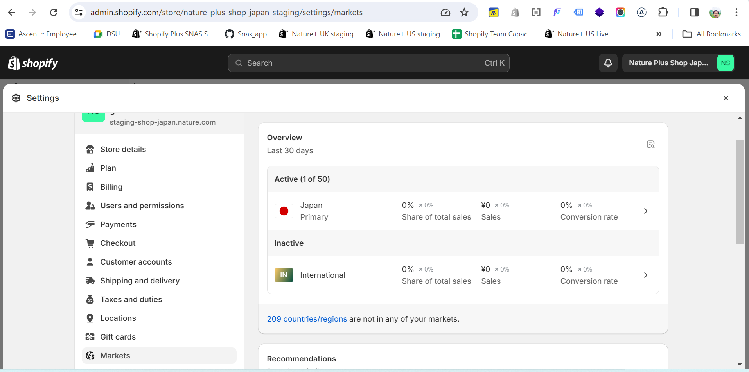Viewport: 749px width, 372px height.
Task: Click the settings page vertical scrollbar
Action: [x=740, y=191]
